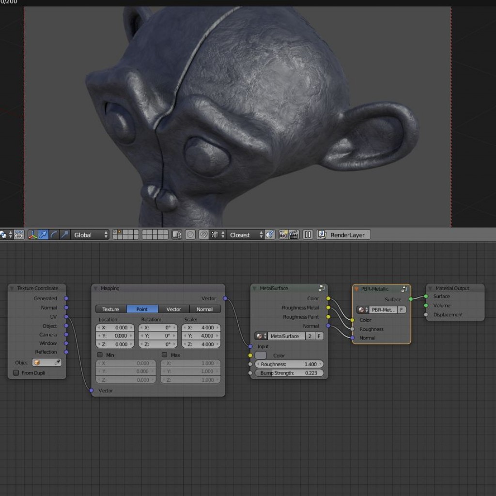Open the material preview icon on the PBR-Metallic selector
The width and height of the screenshot is (496, 496).
tap(362, 310)
